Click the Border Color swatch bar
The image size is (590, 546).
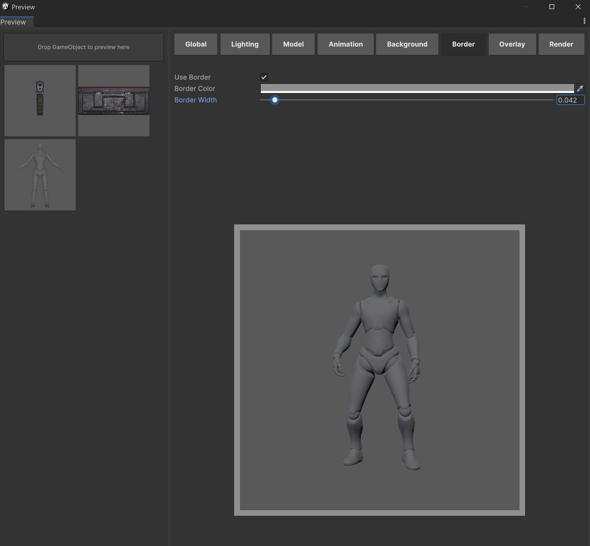(417, 88)
